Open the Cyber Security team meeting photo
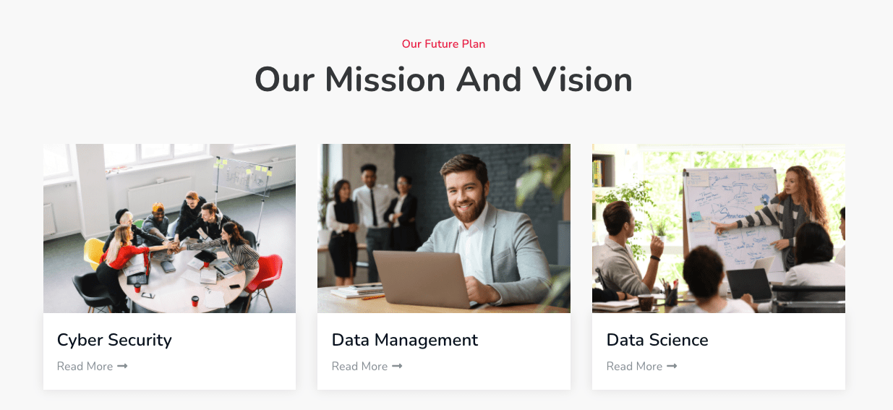Viewport: 893px width, 410px height. (x=169, y=228)
